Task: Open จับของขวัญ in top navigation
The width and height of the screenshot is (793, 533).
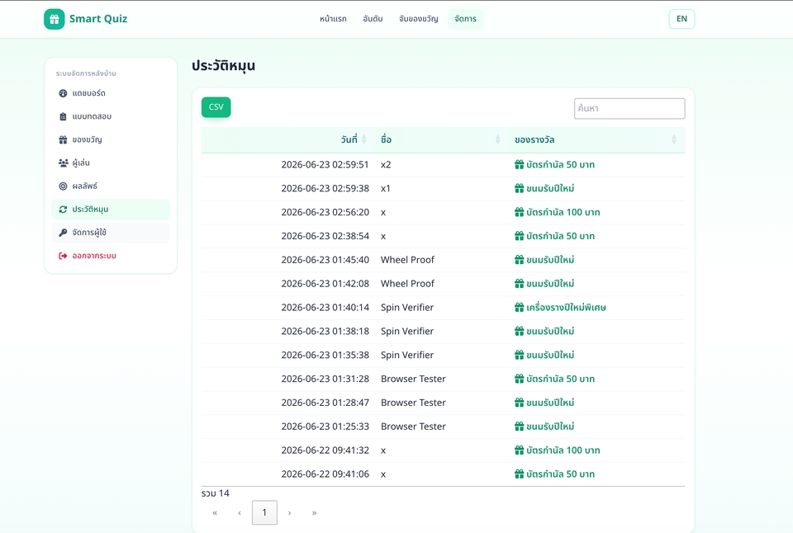Action: coord(418,19)
